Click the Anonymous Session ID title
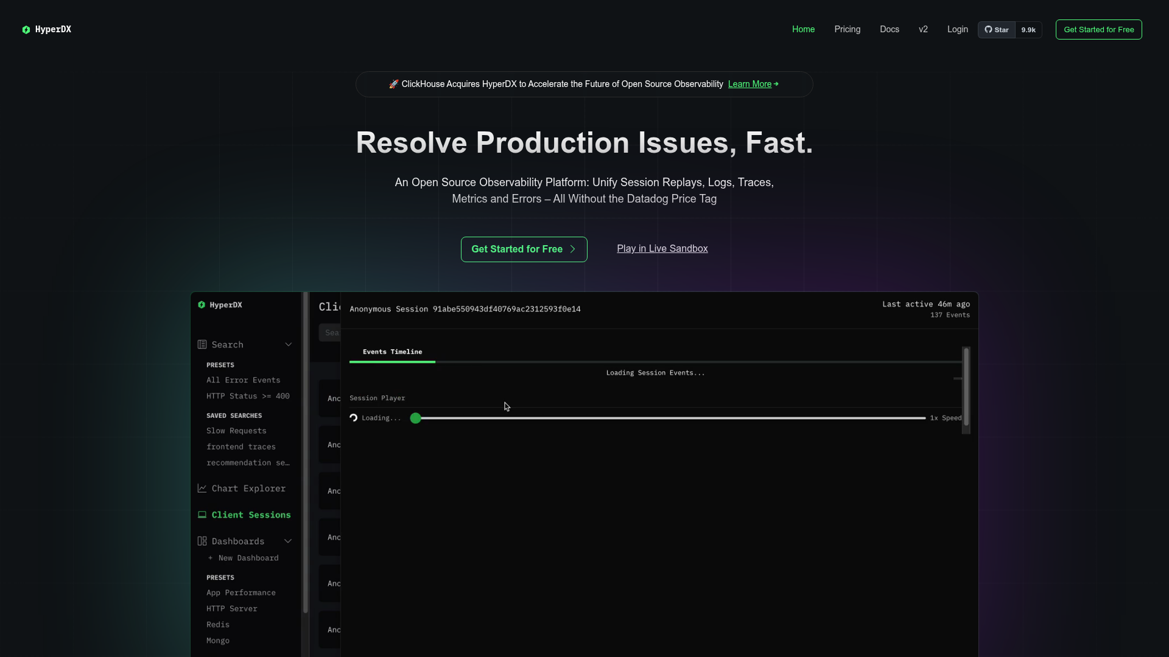Screen dimensions: 1169x657 click(x=465, y=309)
